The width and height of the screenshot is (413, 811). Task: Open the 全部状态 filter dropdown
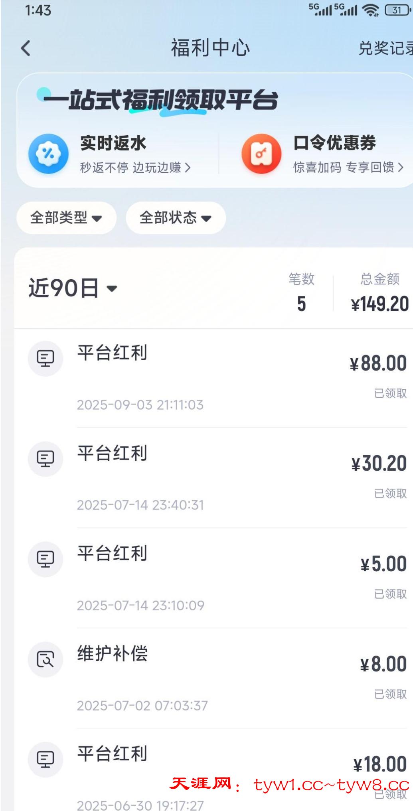pos(176,218)
